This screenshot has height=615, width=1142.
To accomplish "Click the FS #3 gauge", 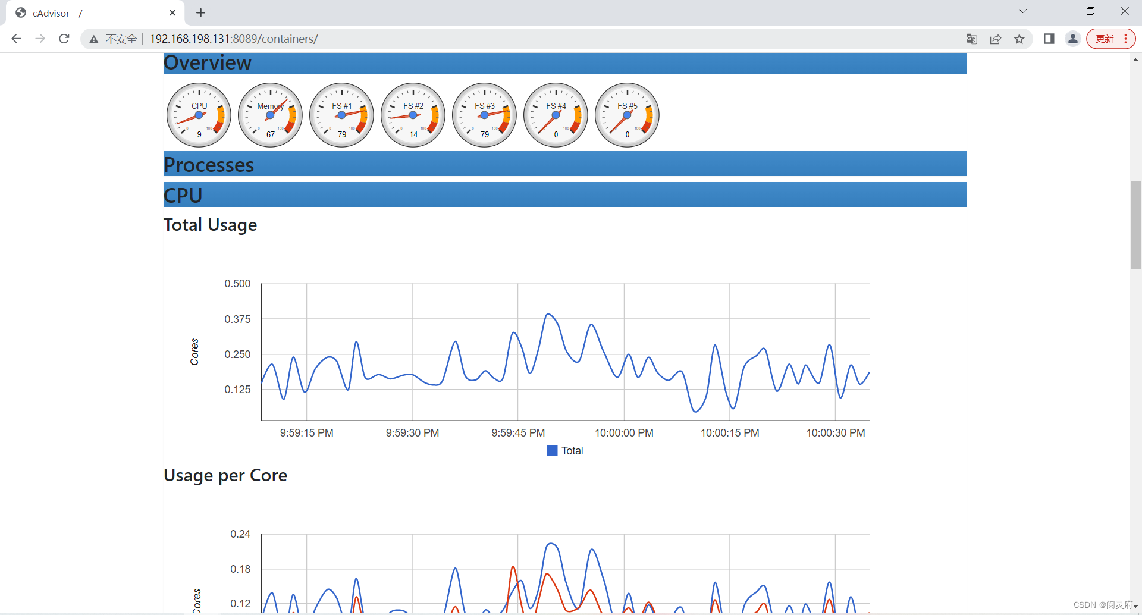I will click(485, 115).
